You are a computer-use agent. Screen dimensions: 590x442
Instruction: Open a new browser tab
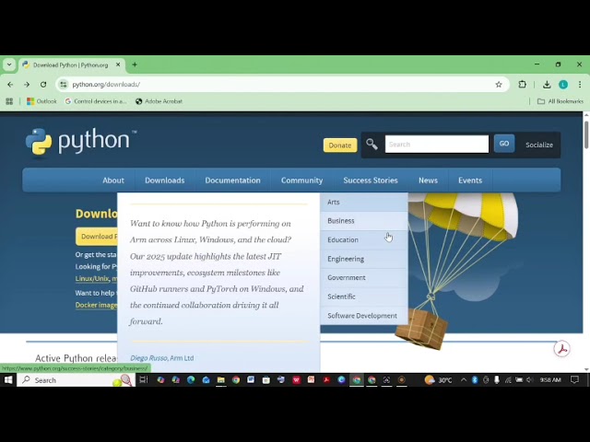click(135, 64)
